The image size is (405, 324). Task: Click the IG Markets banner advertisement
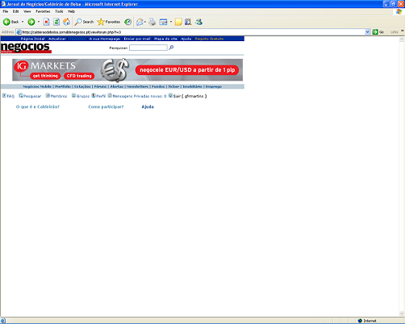tap(127, 69)
